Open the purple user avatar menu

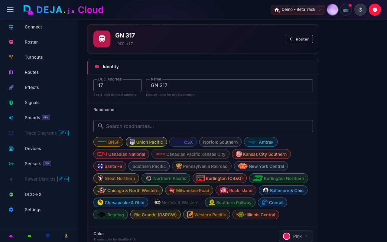pyautogui.click(x=333, y=10)
